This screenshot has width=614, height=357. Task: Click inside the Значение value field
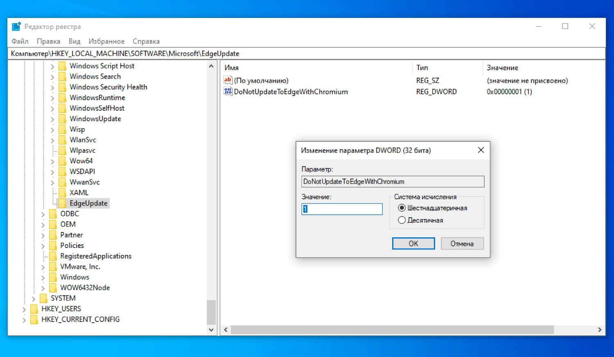click(x=341, y=209)
